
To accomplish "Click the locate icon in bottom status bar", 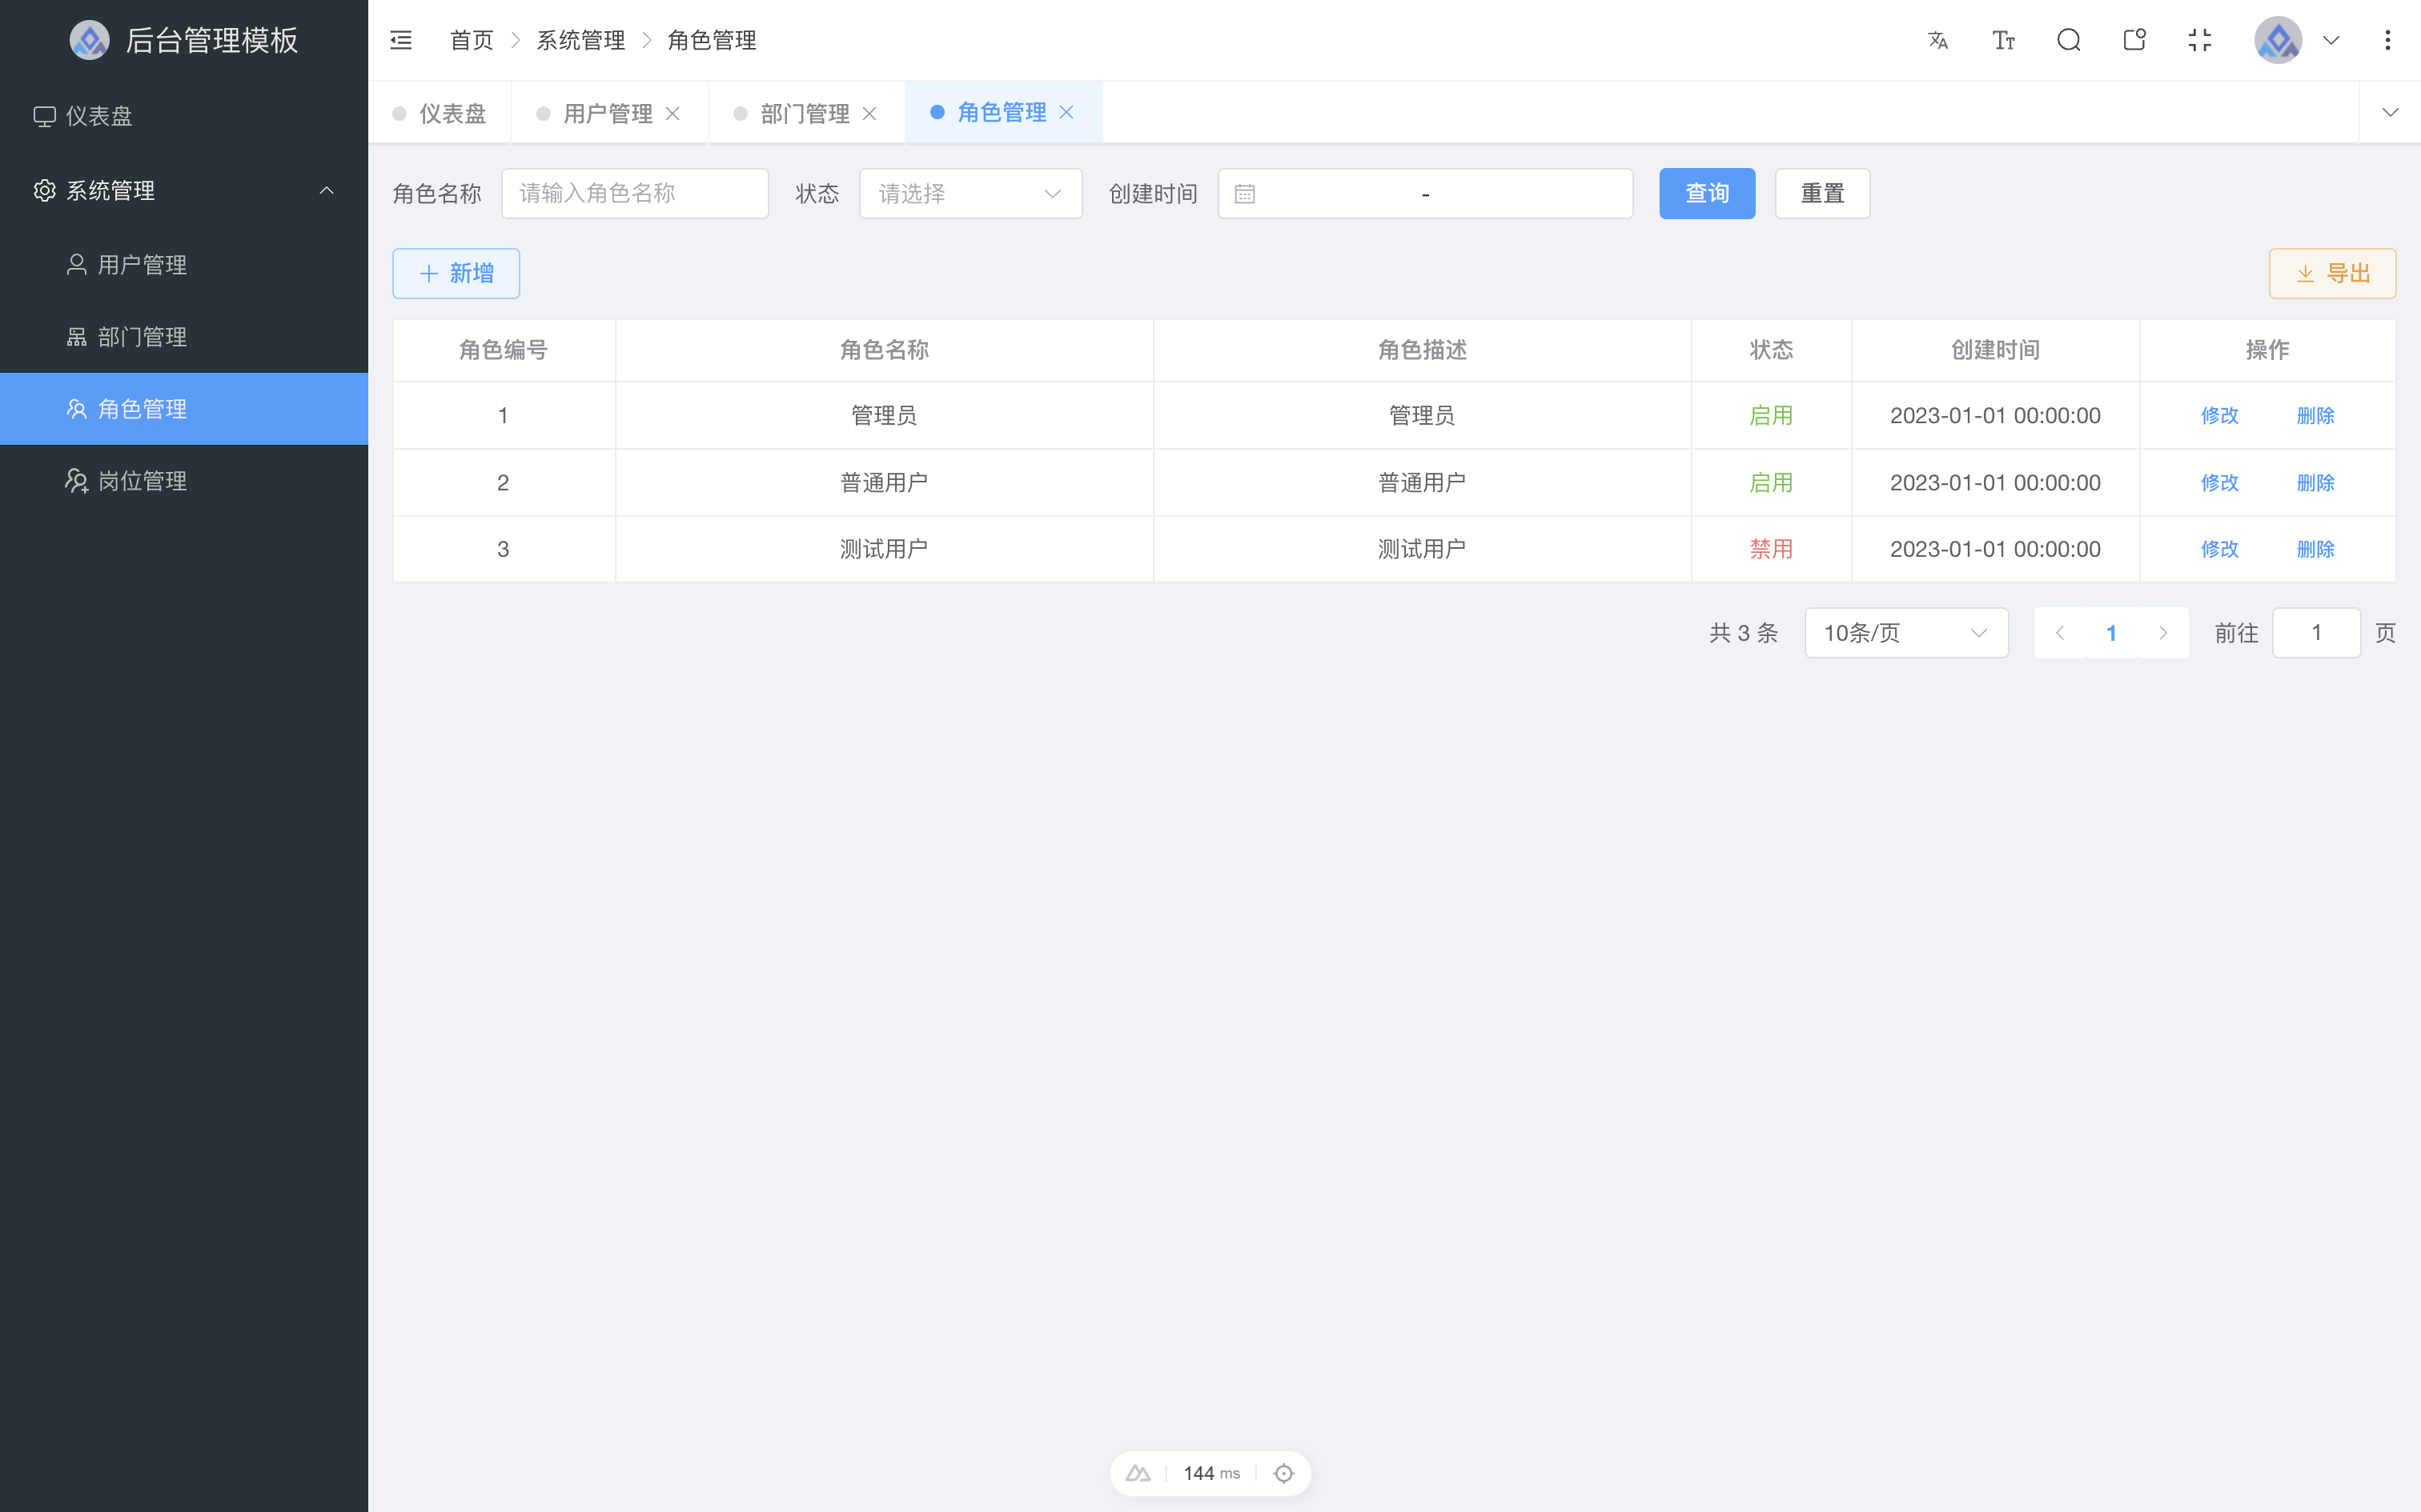I will [x=1283, y=1473].
